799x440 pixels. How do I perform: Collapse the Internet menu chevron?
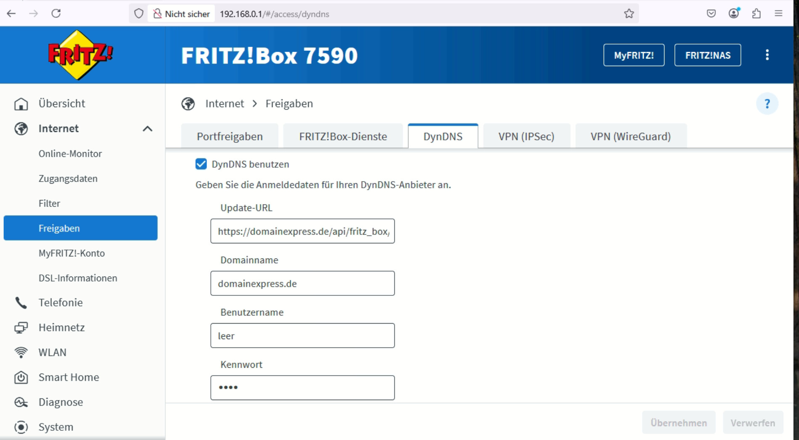[147, 129]
